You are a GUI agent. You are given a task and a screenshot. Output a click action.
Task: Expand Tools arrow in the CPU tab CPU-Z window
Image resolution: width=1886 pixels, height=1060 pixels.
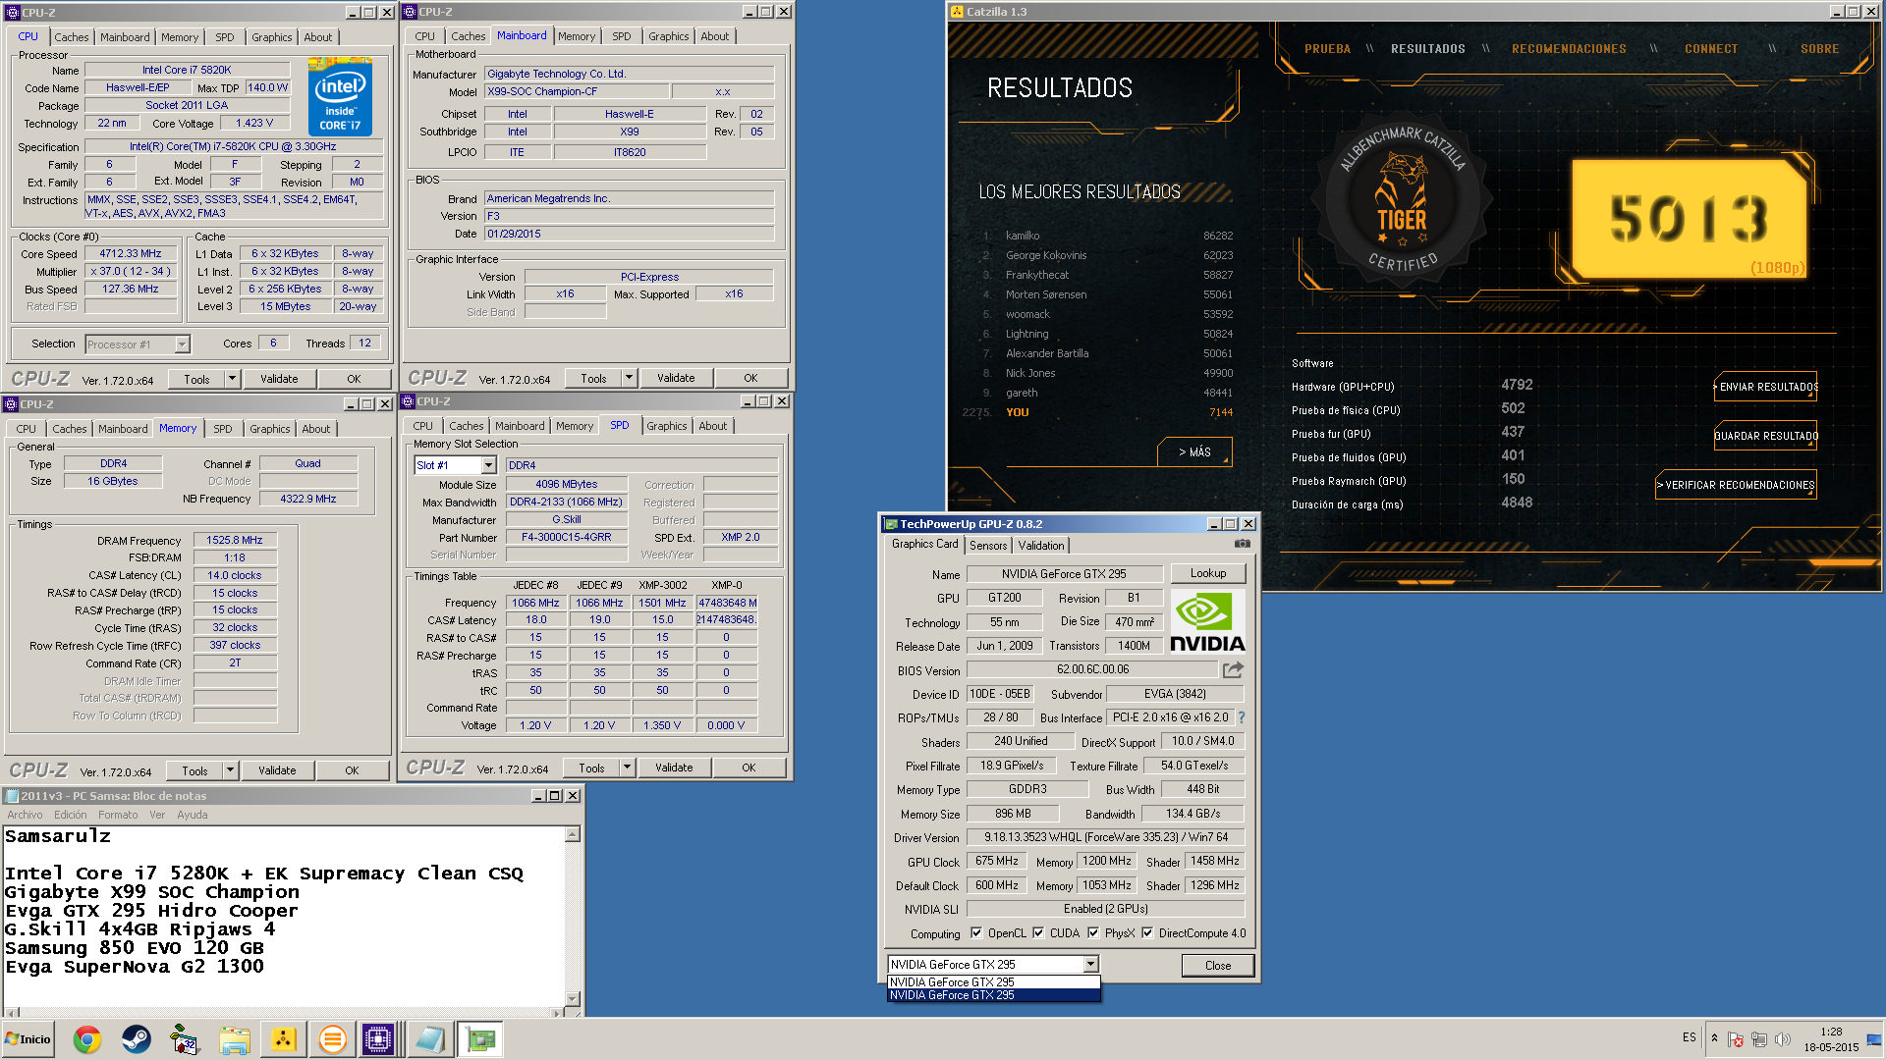click(233, 379)
